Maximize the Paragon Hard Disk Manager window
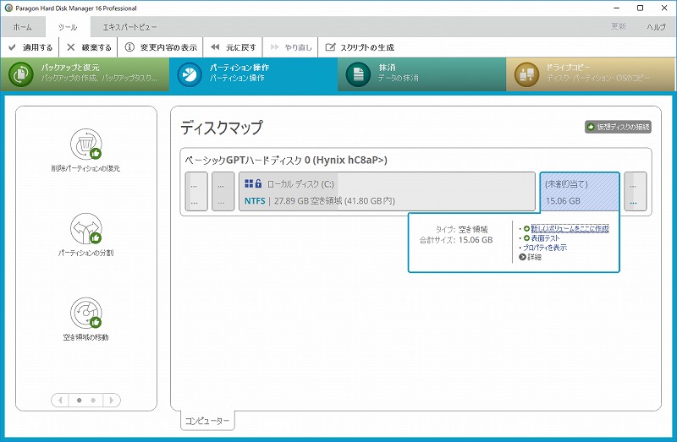The width and height of the screenshot is (677, 442). [641, 8]
